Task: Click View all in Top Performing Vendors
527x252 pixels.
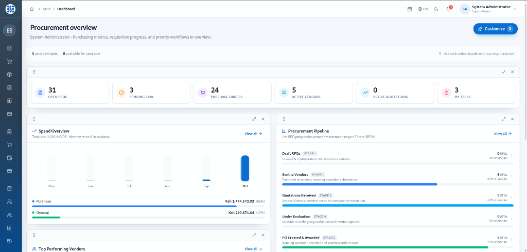Action: pos(253,249)
